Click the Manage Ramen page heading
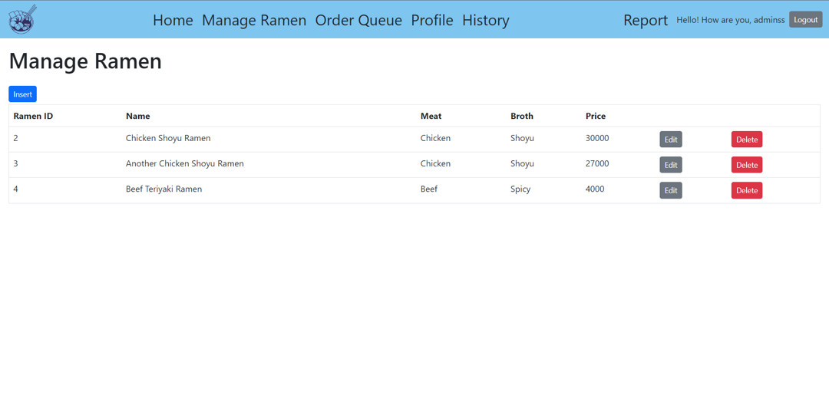Image resolution: width=829 pixels, height=398 pixels. pos(85,61)
